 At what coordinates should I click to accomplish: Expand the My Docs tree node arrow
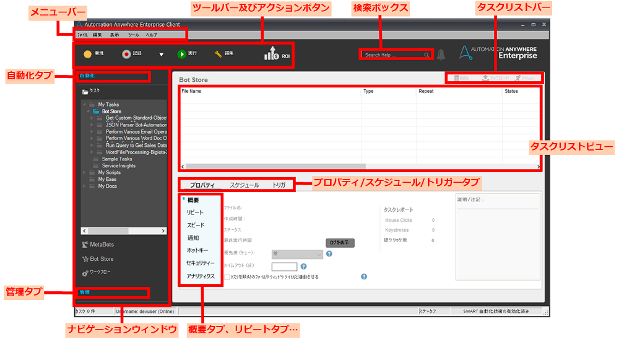[84, 186]
